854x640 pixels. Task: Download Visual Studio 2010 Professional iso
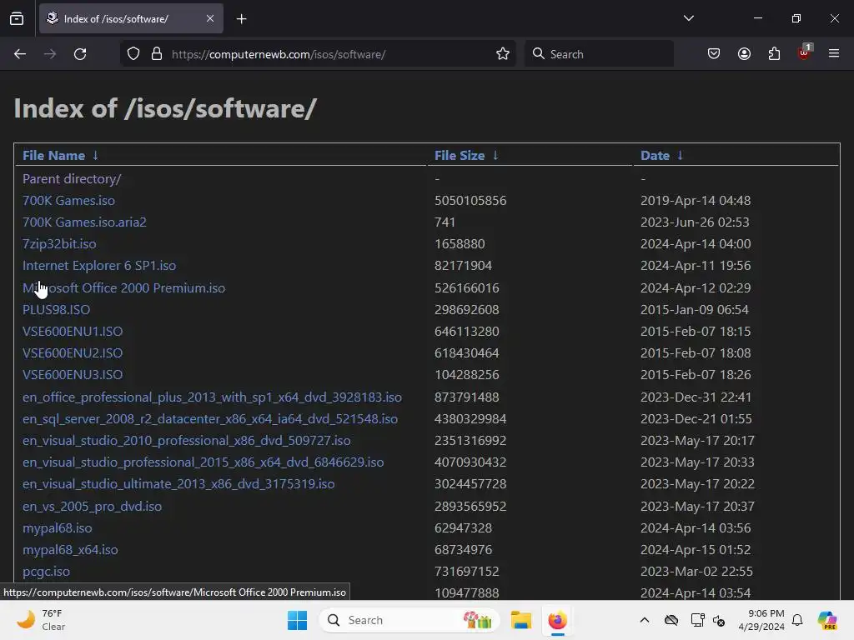click(x=186, y=441)
